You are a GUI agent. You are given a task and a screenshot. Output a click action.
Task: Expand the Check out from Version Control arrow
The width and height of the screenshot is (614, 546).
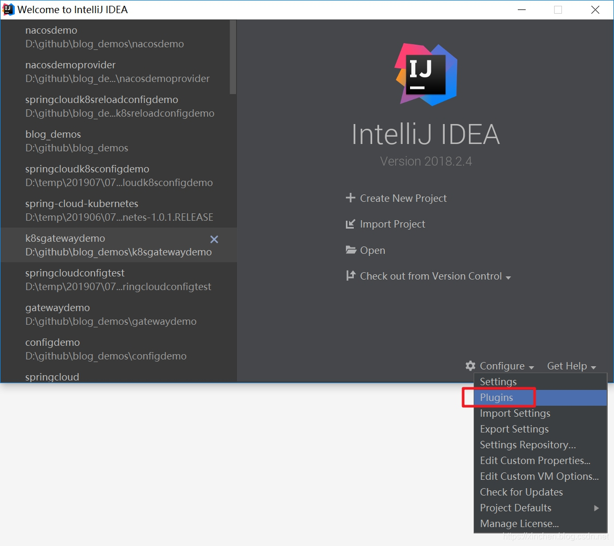coord(508,277)
